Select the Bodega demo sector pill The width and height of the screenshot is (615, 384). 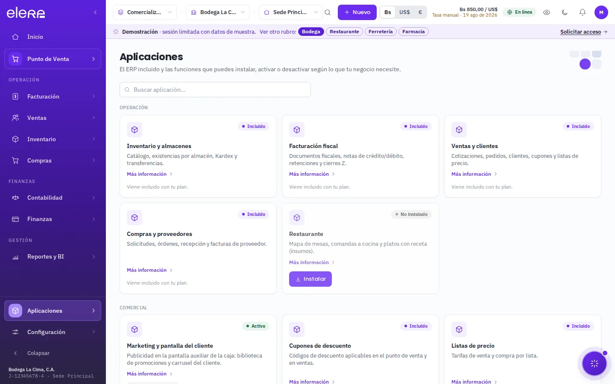[x=311, y=32]
